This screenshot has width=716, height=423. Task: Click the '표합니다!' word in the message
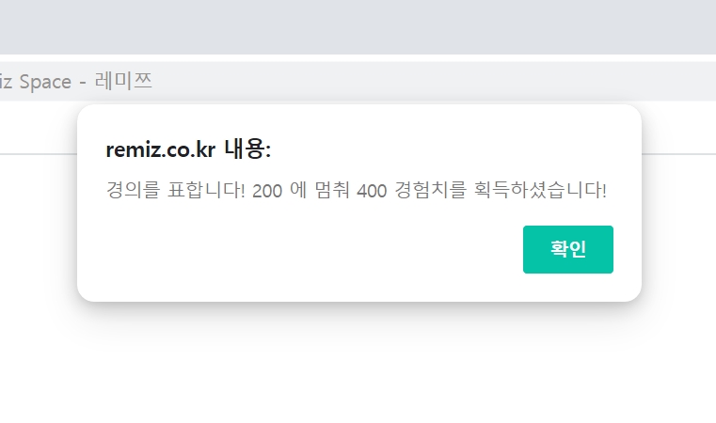(x=206, y=190)
